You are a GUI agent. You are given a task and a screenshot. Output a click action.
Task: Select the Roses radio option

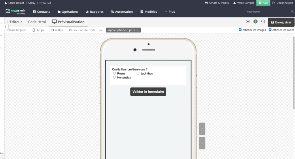tap(114, 73)
